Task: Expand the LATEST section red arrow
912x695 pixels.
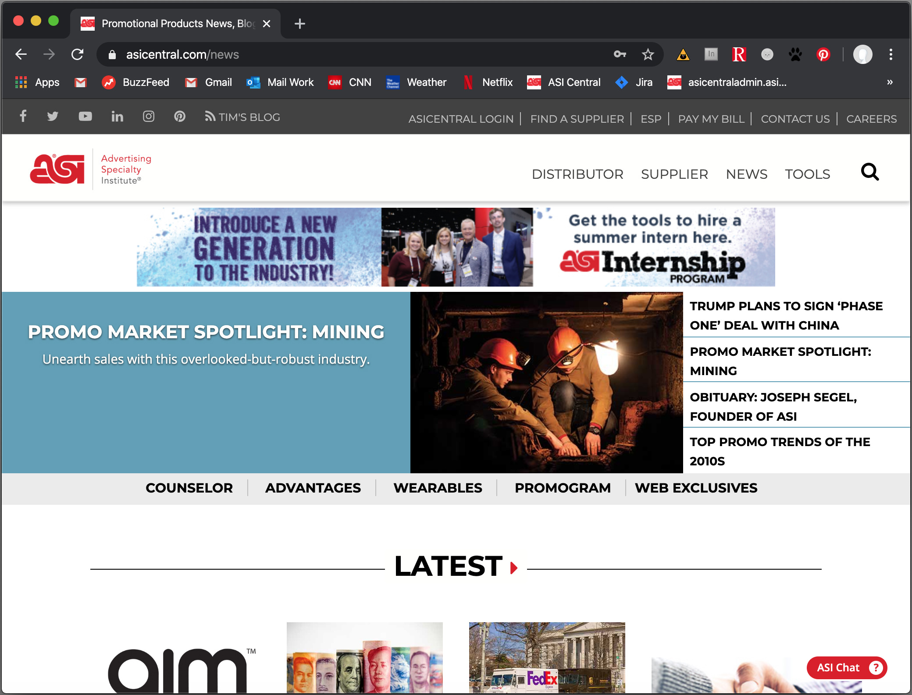Action: (x=514, y=568)
